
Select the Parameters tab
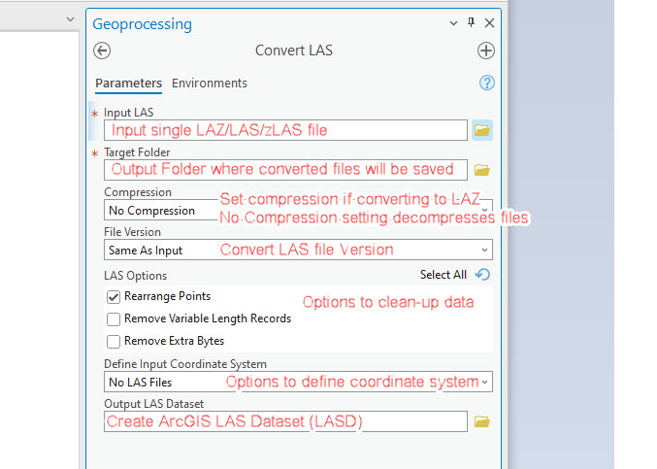click(128, 84)
